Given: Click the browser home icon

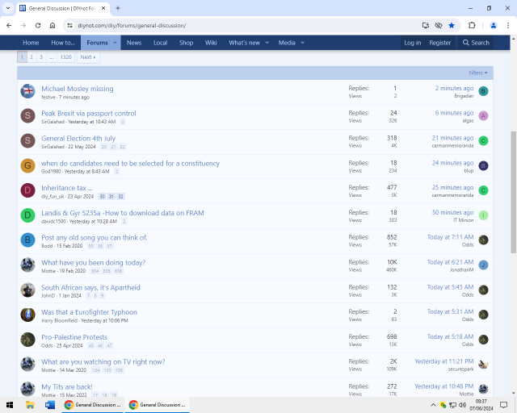Looking at the screenshot, I should 53,25.
